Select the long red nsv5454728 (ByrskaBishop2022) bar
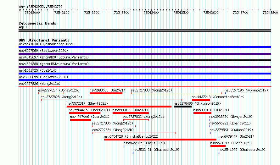This screenshot has height=165, width=280. click(160, 140)
